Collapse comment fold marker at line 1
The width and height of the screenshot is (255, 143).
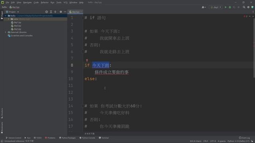[x=82, y=17]
